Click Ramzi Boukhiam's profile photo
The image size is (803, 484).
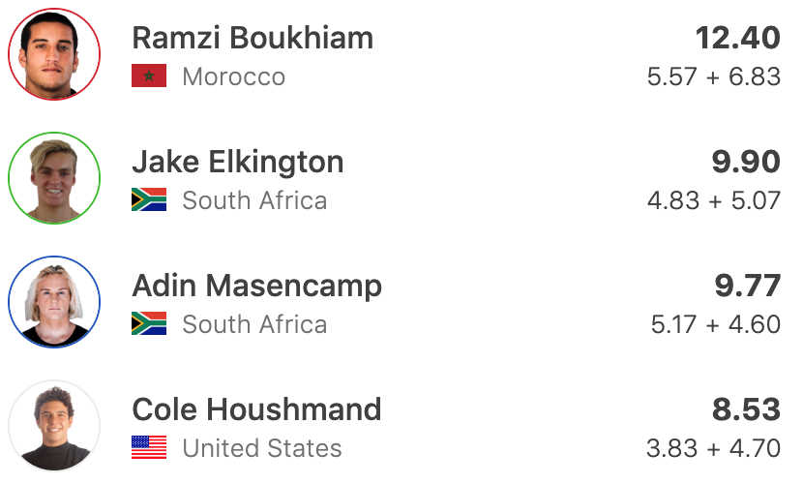(x=54, y=54)
